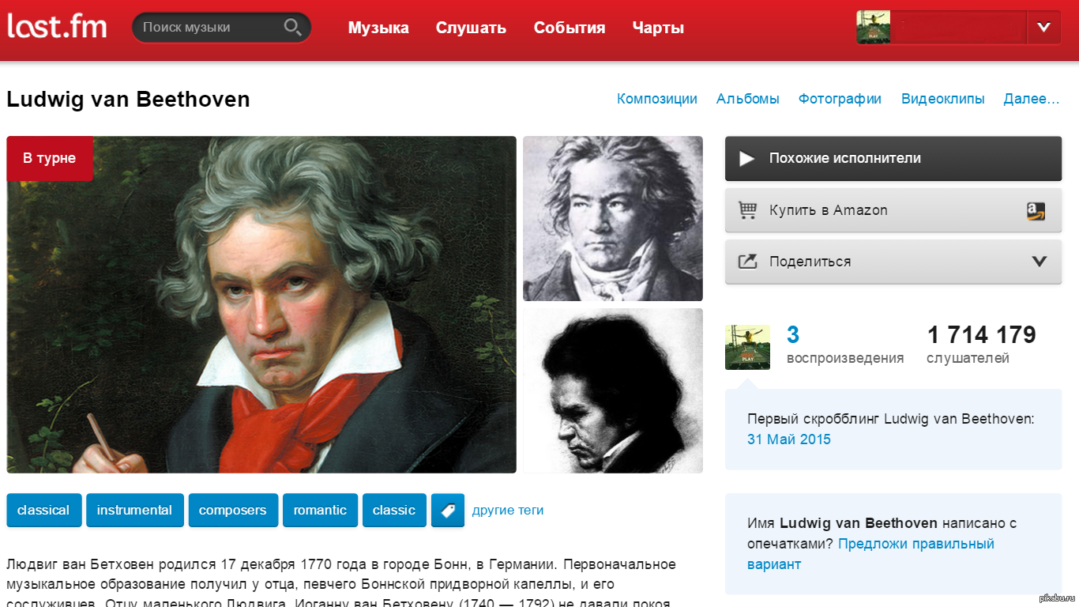Screen dimensions: 1079x607
Task: Click the last.fm logo
Action: point(57,26)
